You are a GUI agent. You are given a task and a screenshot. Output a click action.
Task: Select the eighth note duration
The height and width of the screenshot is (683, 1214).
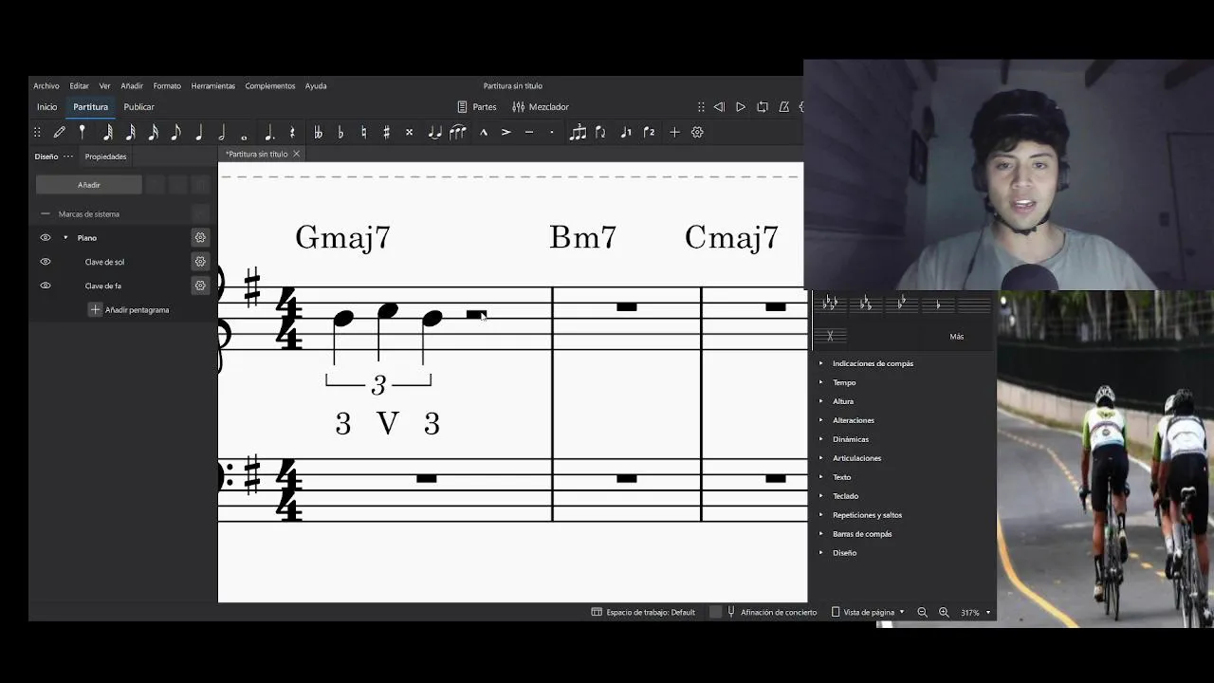point(175,133)
